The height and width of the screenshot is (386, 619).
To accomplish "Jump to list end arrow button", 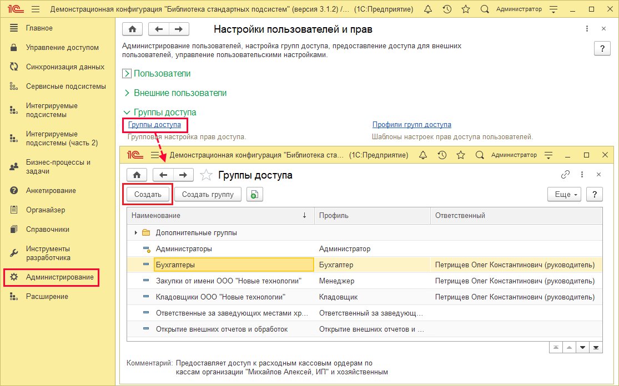I will [x=596, y=347].
